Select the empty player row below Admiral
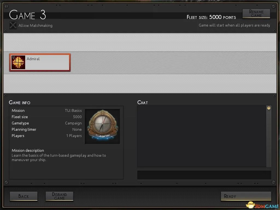The width and height of the screenshot is (280, 210). [140, 83]
